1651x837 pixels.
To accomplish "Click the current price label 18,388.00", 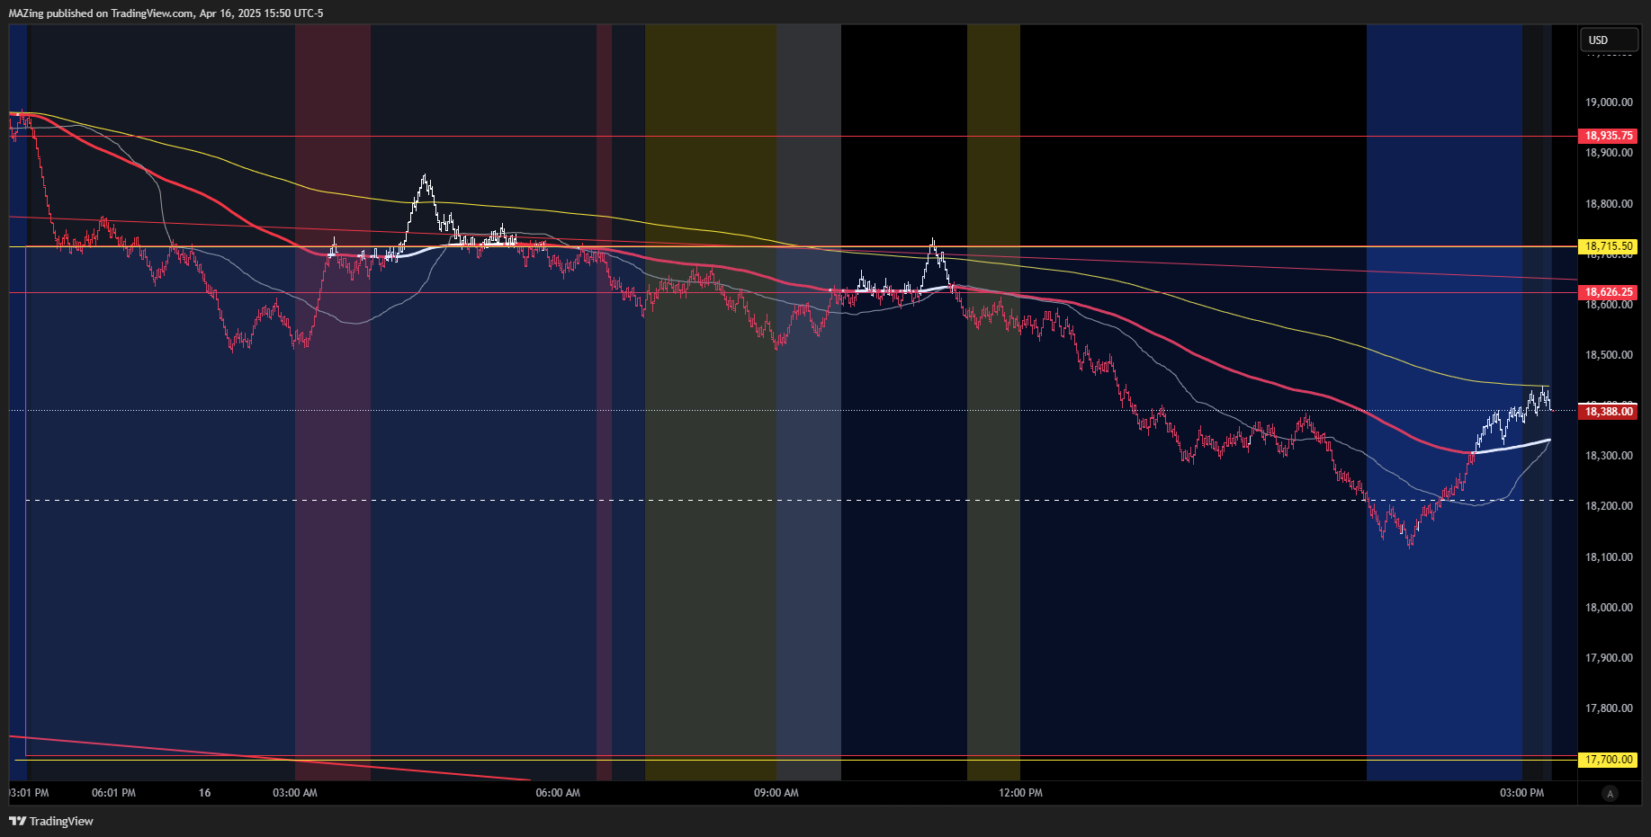I will click(1608, 412).
